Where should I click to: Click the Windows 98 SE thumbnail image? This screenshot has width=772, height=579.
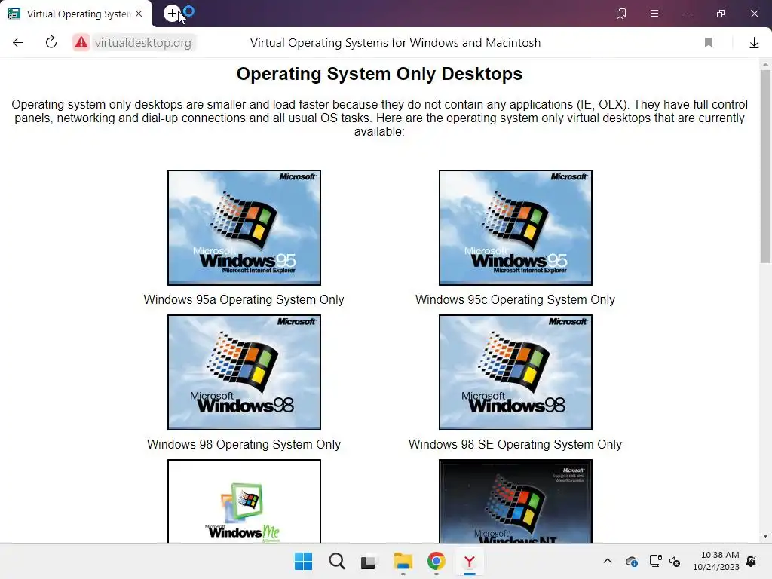(x=516, y=372)
